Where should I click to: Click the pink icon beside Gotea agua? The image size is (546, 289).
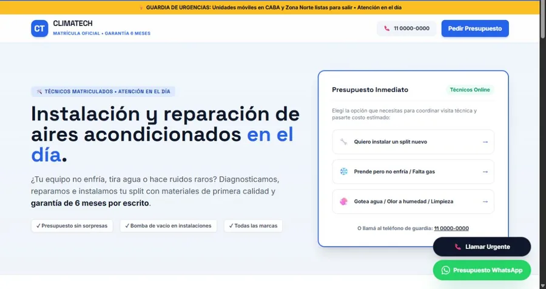344,201
